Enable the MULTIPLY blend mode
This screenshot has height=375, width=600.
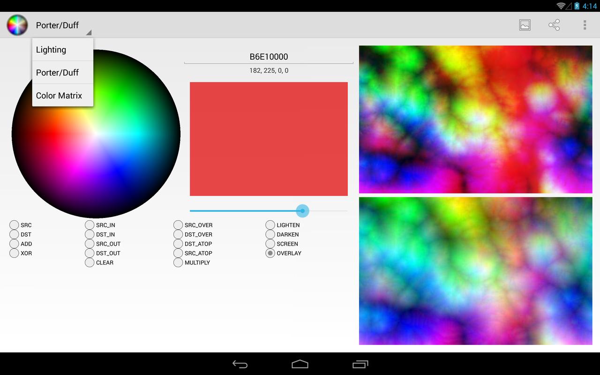click(x=178, y=262)
